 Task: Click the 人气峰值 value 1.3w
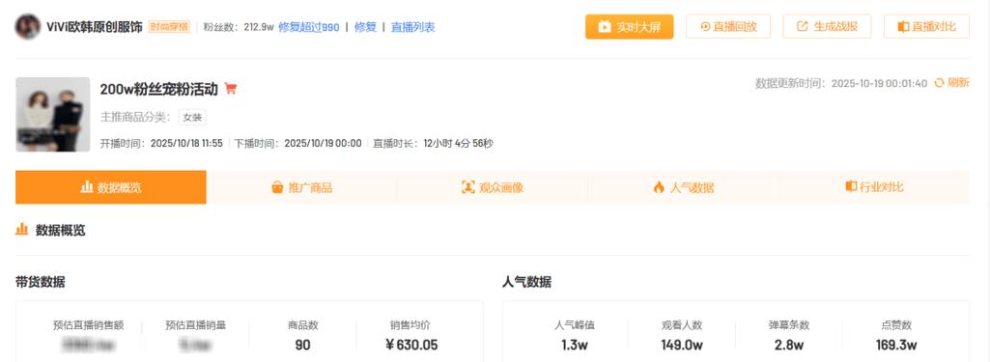(x=575, y=345)
